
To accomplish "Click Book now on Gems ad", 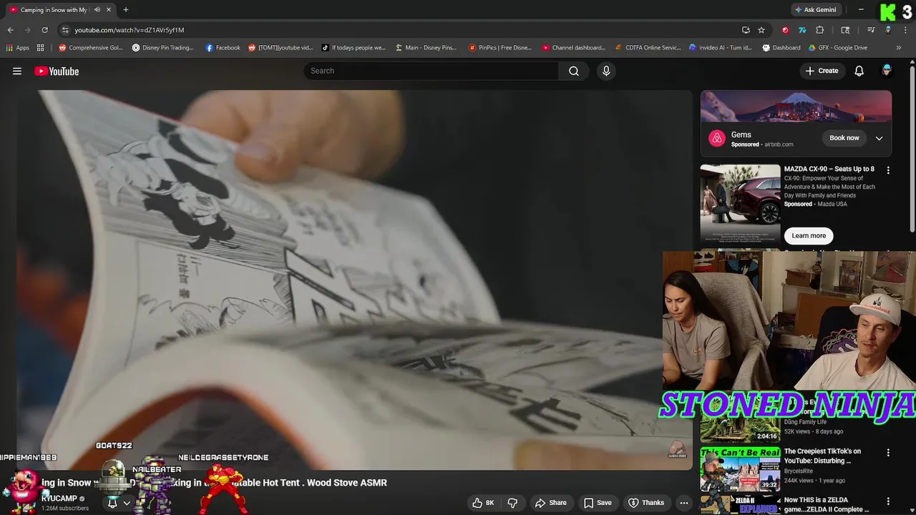I will pos(844,138).
